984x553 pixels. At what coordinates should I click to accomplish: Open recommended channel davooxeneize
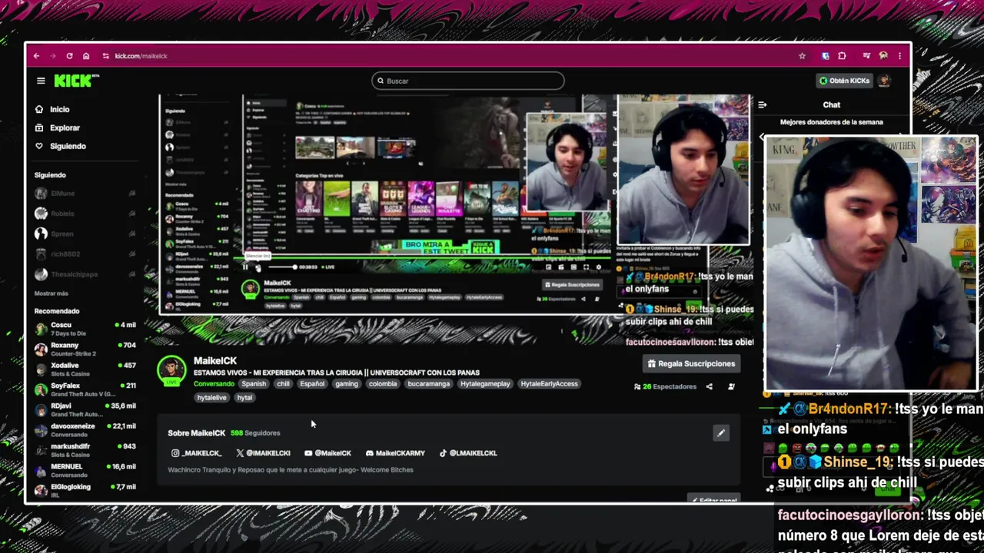(x=85, y=429)
